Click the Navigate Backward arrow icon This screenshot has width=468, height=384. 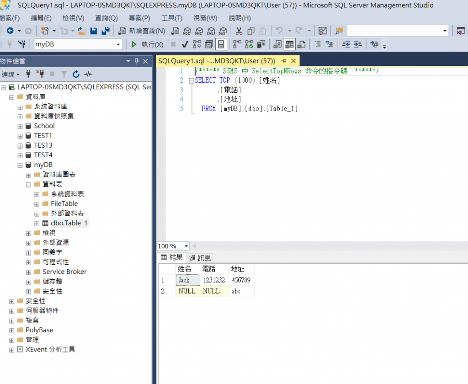(10, 31)
